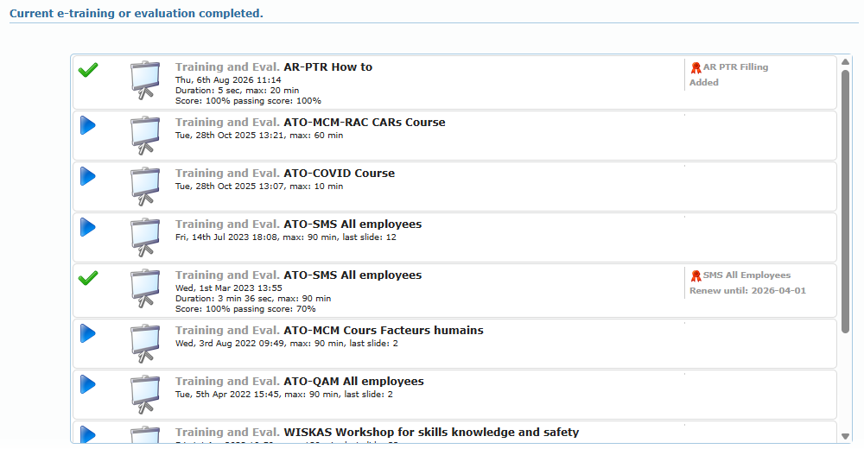Click the vertical scrollbar thumb of training list
The height and width of the screenshot is (449, 864).
845,201
